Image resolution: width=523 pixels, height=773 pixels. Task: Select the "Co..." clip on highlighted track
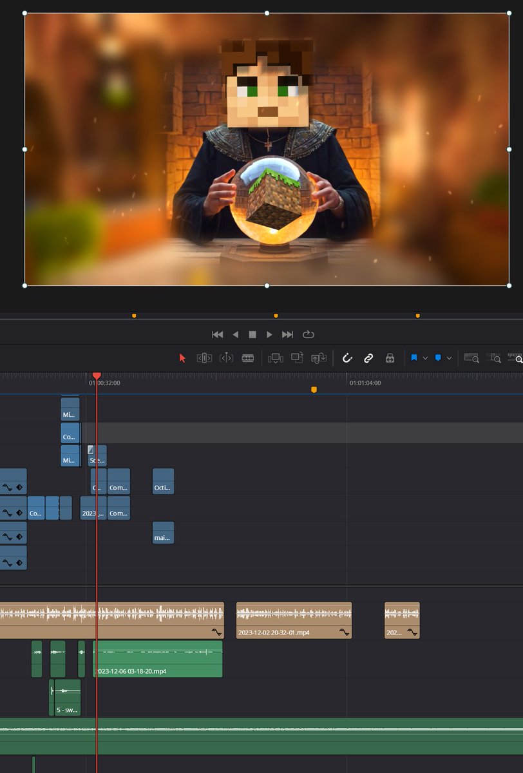(x=70, y=432)
